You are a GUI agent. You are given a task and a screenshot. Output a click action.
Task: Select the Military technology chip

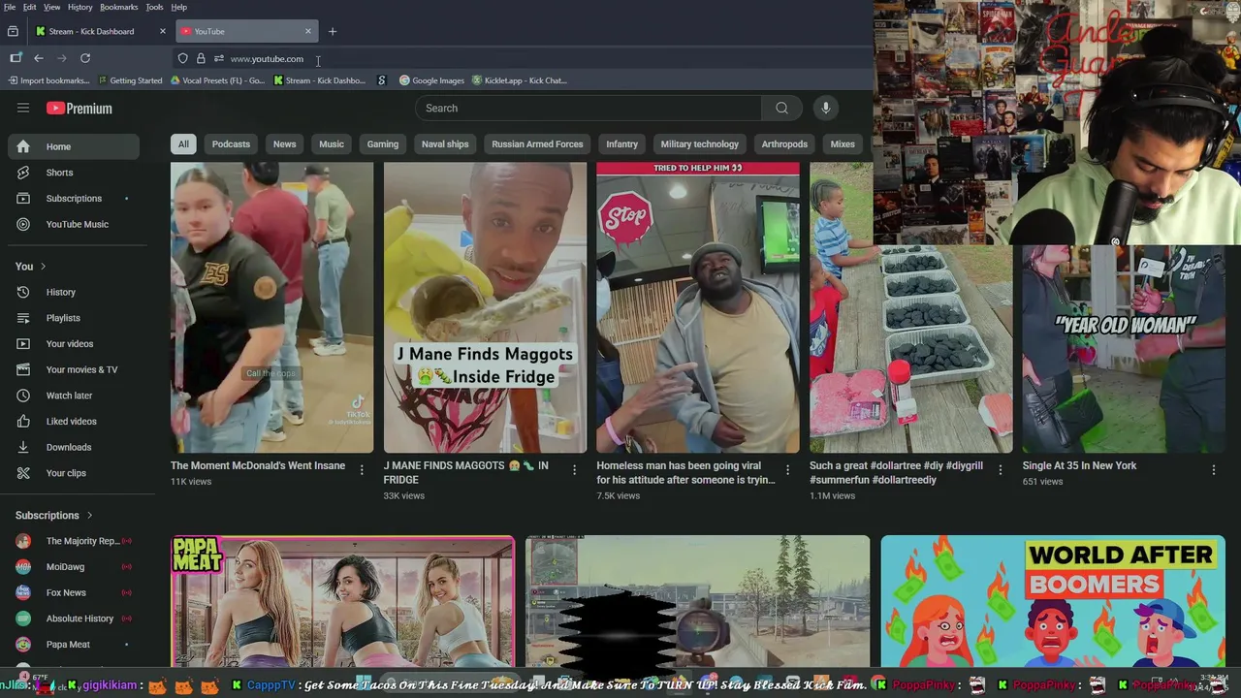[700, 144]
